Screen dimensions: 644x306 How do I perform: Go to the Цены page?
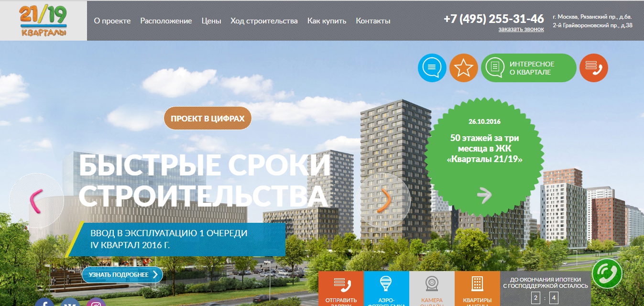click(x=211, y=21)
